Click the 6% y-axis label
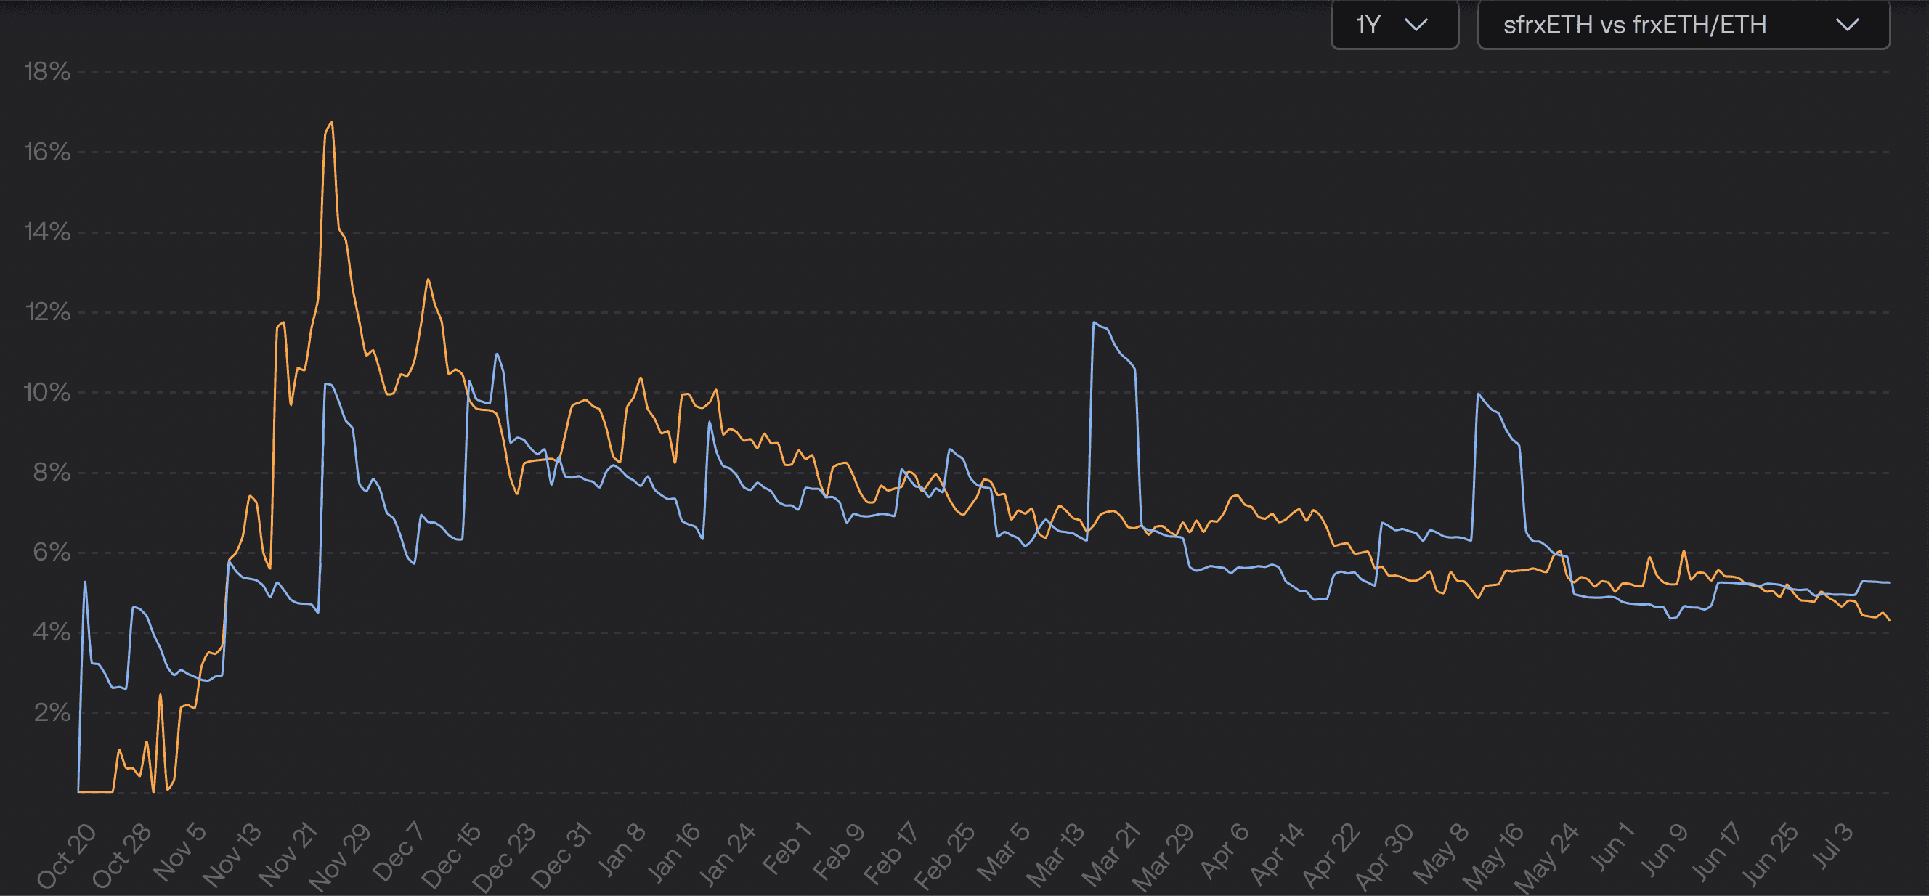1929x896 pixels. [x=52, y=553]
